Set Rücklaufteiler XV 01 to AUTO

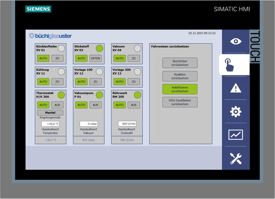click(43, 58)
